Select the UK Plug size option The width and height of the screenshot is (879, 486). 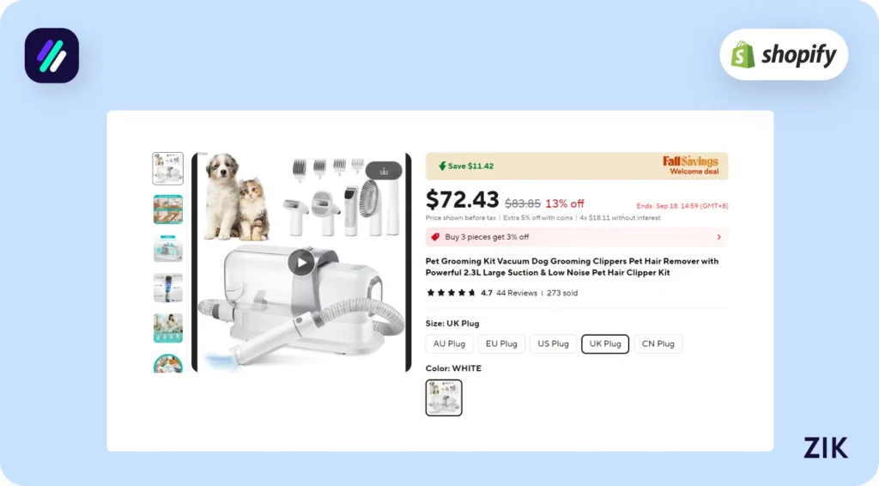click(605, 343)
